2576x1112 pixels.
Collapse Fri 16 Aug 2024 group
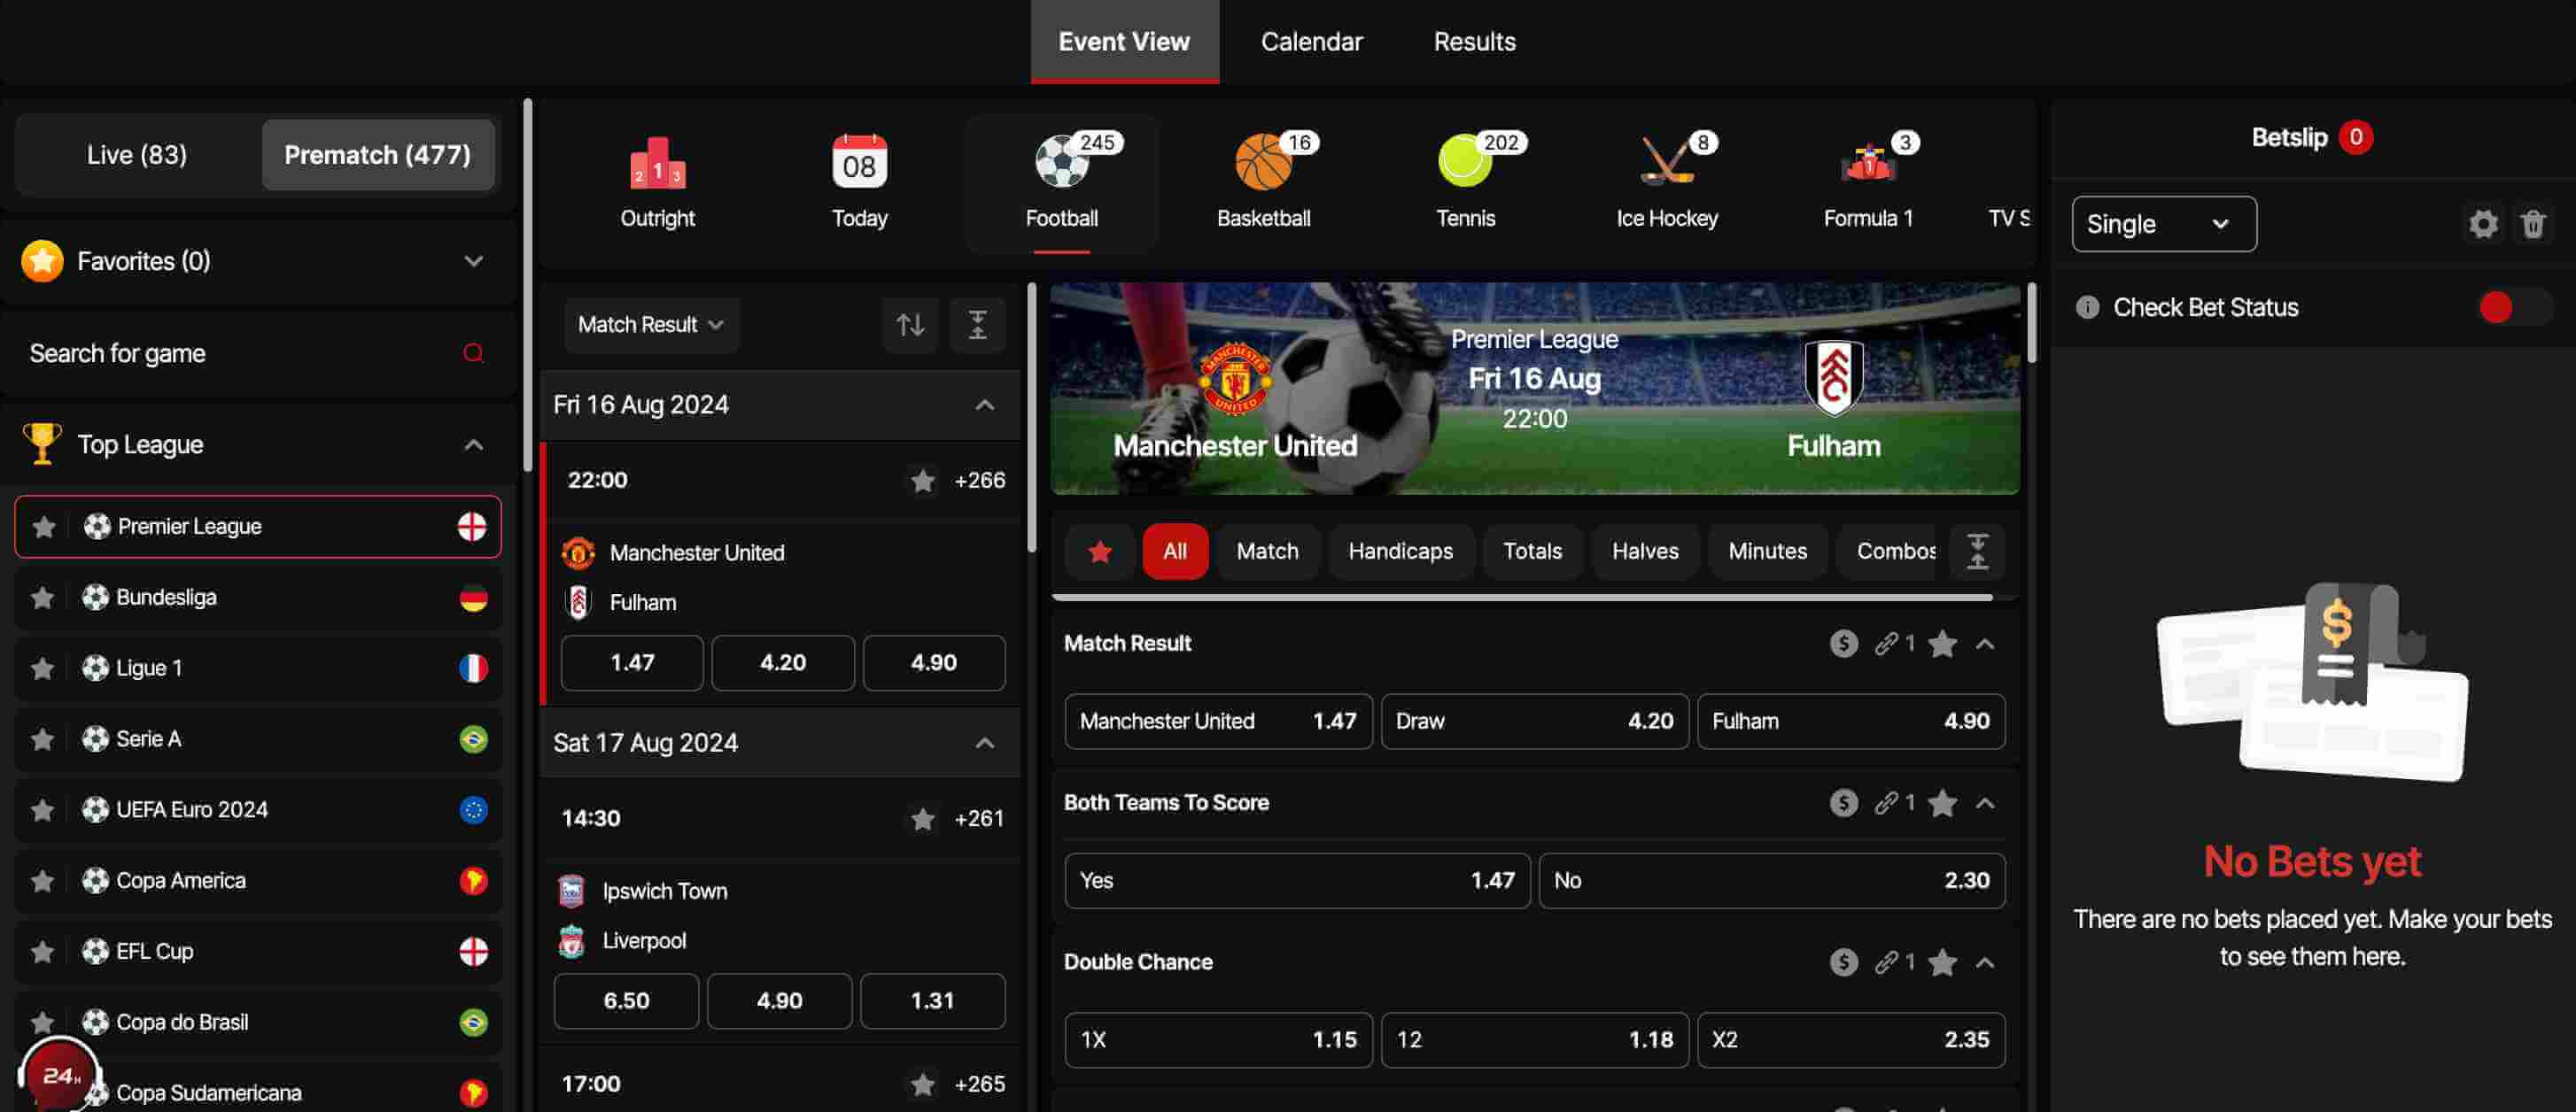click(x=984, y=405)
